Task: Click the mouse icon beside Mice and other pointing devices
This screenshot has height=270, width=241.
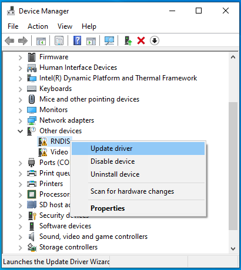Action: coord(32,99)
